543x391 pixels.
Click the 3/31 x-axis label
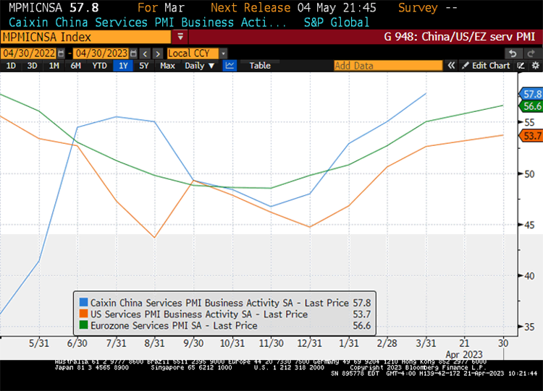click(x=426, y=343)
